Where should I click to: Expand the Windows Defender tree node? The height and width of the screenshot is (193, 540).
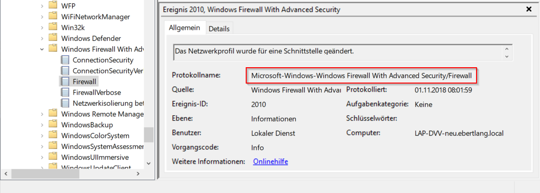(x=42, y=38)
